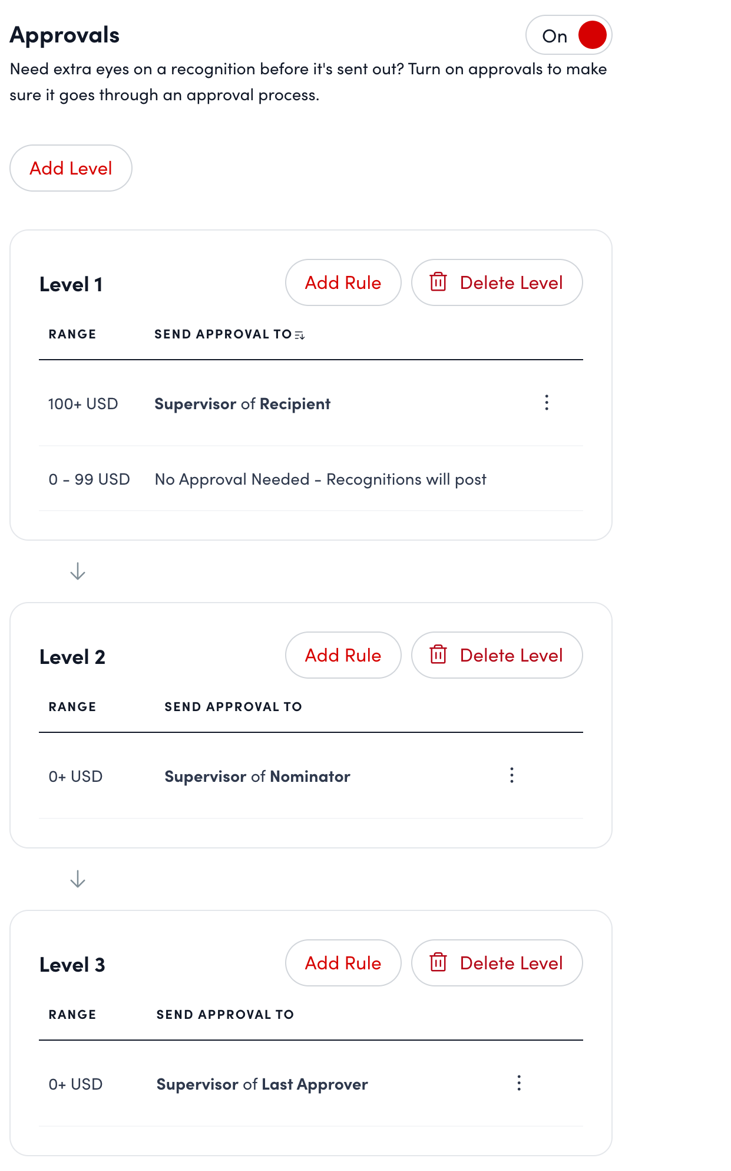This screenshot has width=731, height=1171.
Task: Open the Supervisor of Recipient rule options dropdown
Action: (x=547, y=403)
